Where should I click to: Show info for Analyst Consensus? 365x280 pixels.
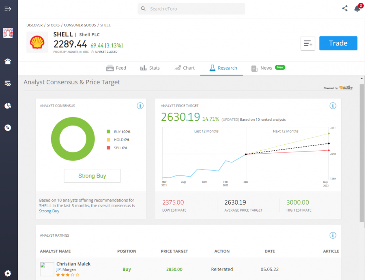[140, 106]
